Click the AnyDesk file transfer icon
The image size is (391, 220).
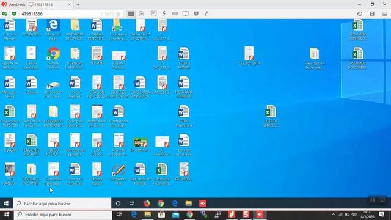142,13
